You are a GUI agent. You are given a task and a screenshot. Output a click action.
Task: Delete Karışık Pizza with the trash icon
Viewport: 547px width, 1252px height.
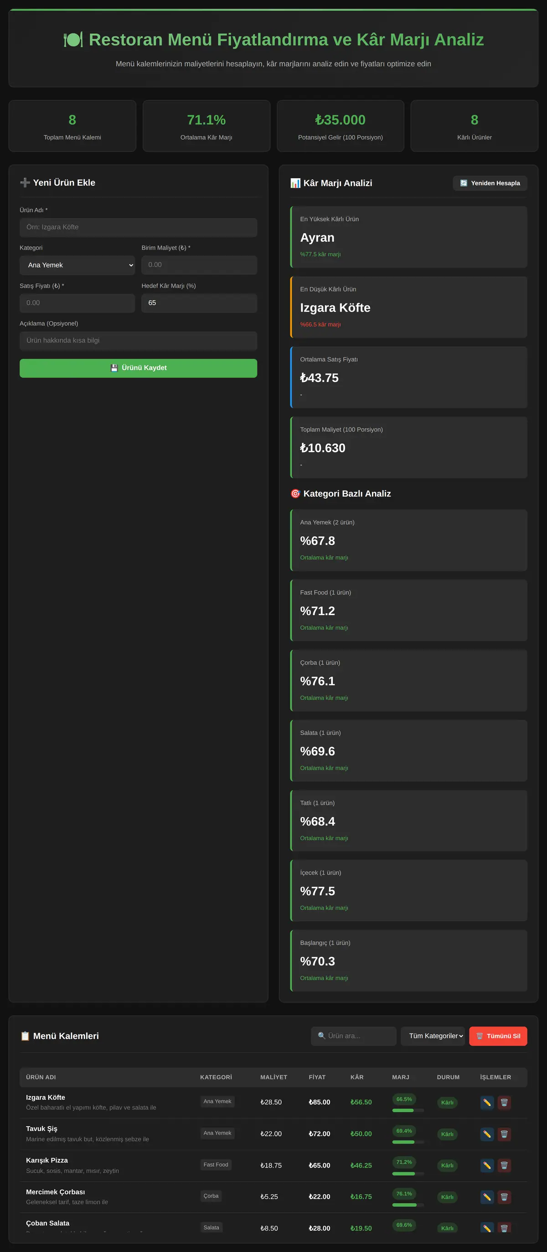pyautogui.click(x=504, y=1165)
